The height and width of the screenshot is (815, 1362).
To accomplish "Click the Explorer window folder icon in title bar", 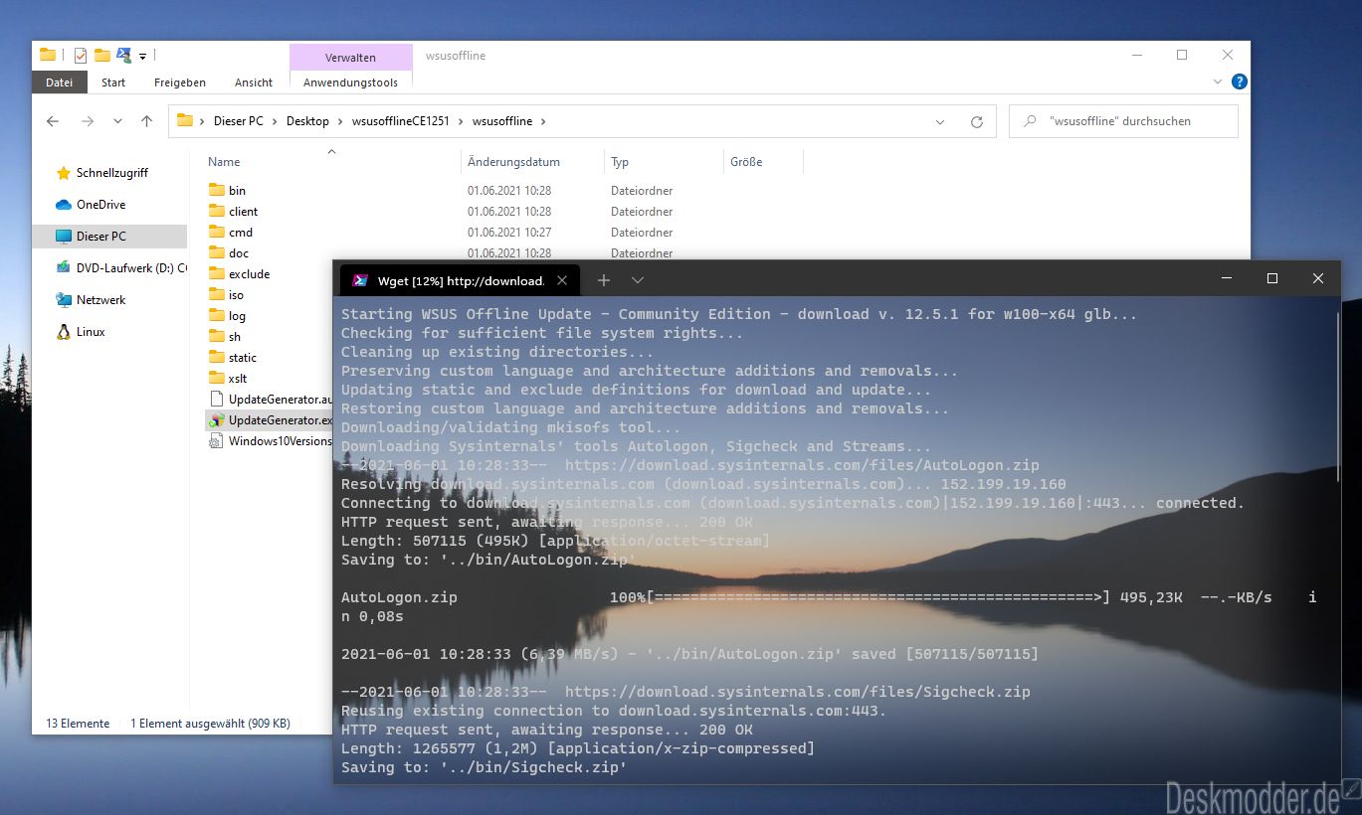I will (x=47, y=56).
